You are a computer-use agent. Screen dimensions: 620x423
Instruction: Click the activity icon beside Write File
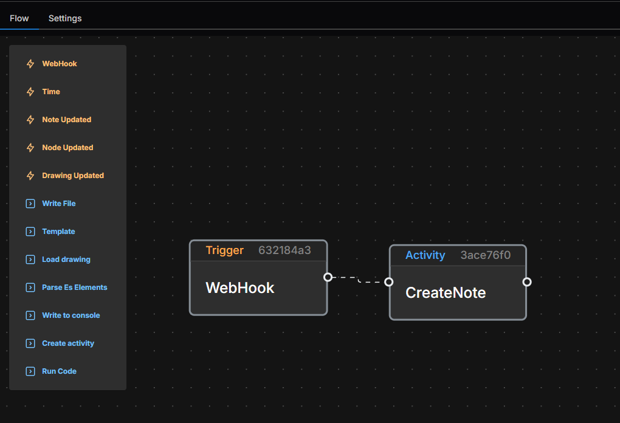click(x=30, y=204)
